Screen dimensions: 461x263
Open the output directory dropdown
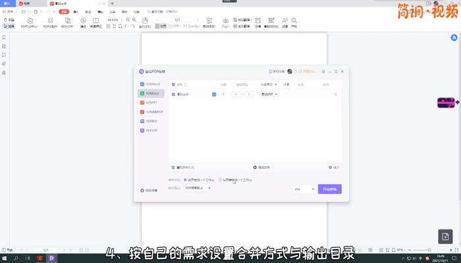click(198, 188)
